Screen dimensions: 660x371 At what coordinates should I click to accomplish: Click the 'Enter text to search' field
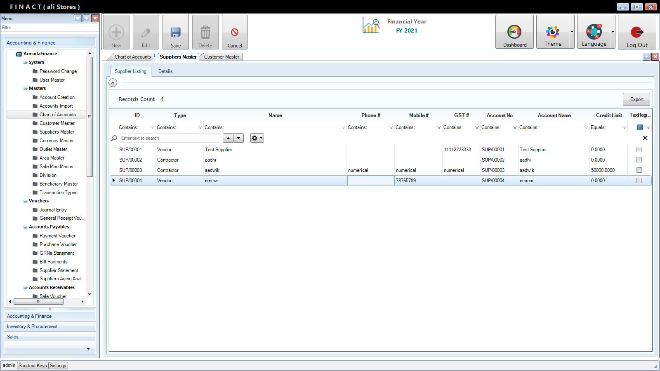[170, 138]
